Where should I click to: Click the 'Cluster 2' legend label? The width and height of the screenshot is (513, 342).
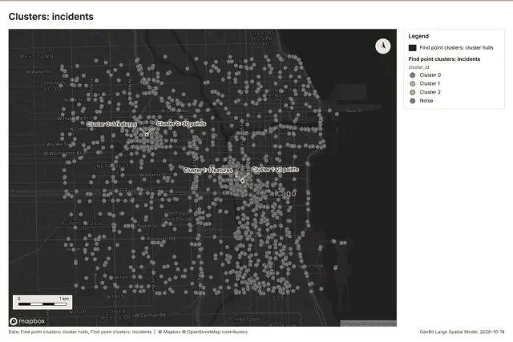click(430, 92)
